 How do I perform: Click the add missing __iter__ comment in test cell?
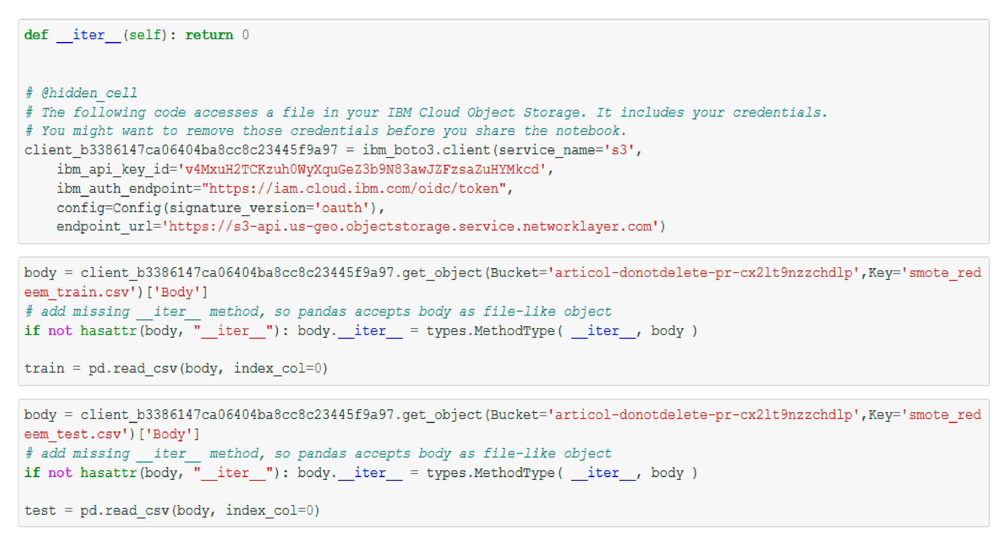coord(318,453)
